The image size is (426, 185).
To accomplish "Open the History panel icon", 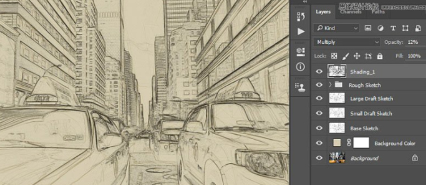I will point(300,17).
